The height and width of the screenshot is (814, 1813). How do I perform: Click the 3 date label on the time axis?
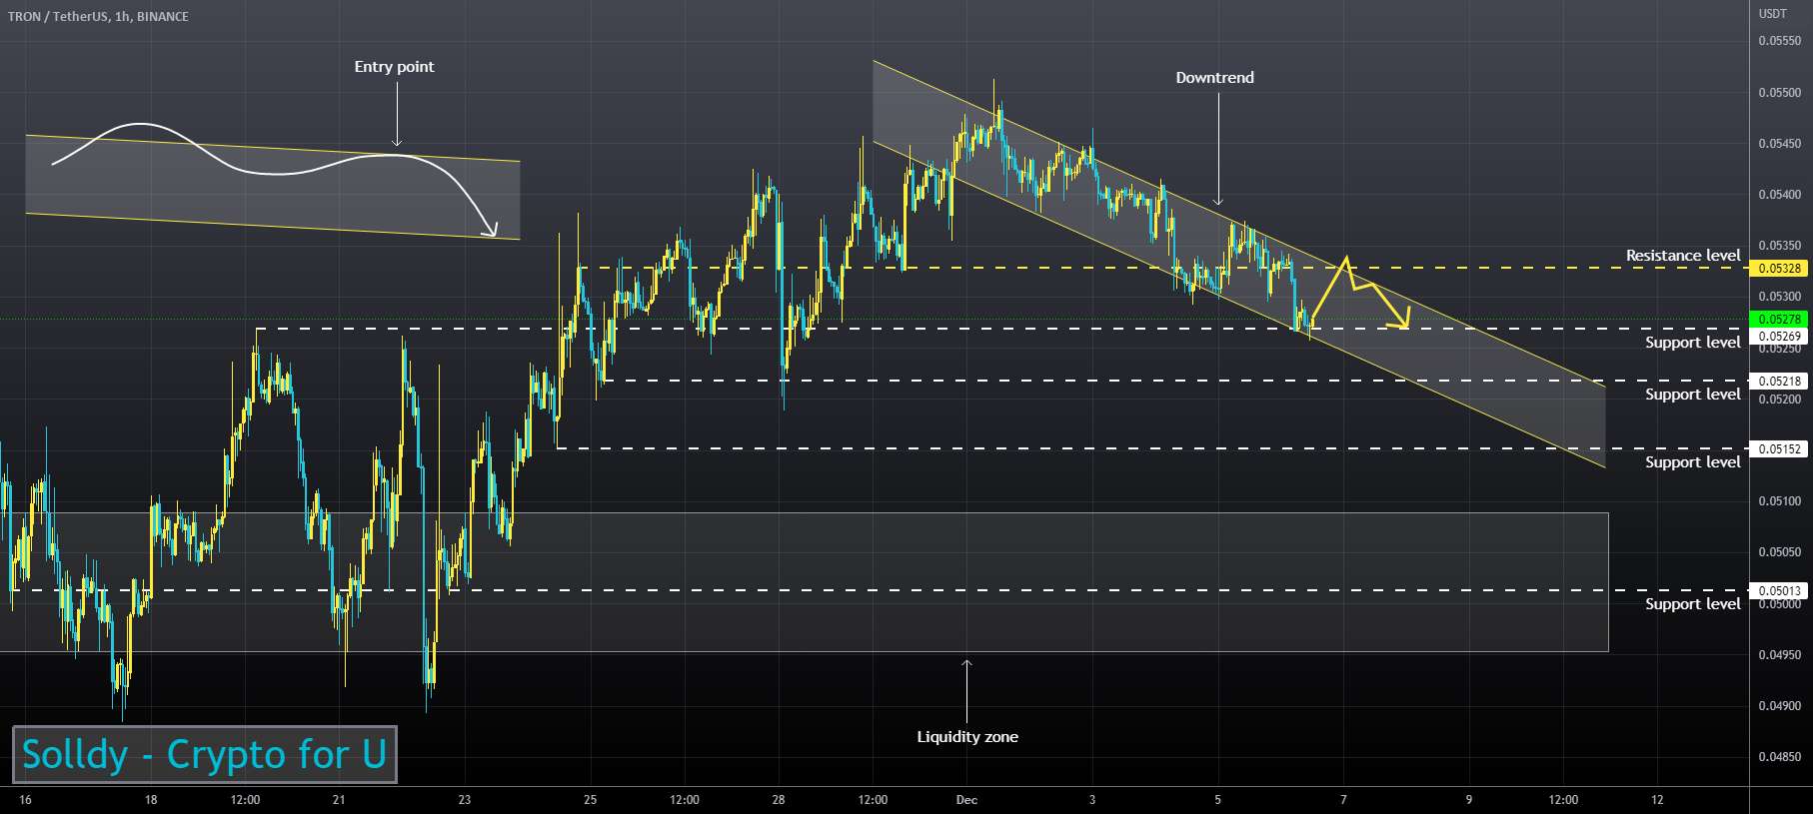click(1092, 800)
